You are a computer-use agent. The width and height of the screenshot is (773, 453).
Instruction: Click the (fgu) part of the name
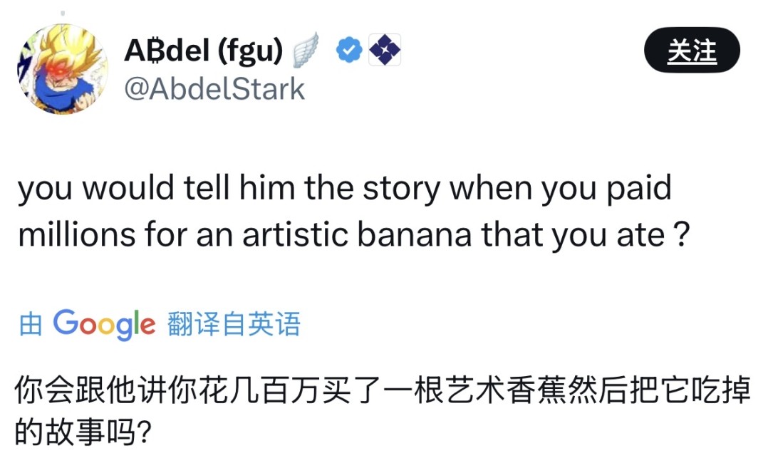[x=249, y=51]
